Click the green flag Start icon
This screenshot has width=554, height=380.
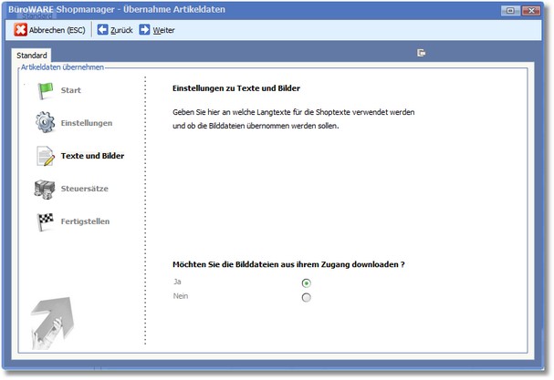coord(46,90)
